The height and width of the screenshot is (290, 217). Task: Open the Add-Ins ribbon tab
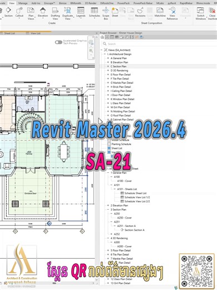(x=36, y=3)
